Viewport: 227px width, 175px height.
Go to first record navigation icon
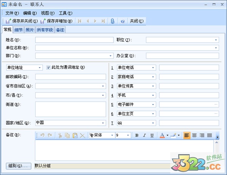(x=79, y=21)
